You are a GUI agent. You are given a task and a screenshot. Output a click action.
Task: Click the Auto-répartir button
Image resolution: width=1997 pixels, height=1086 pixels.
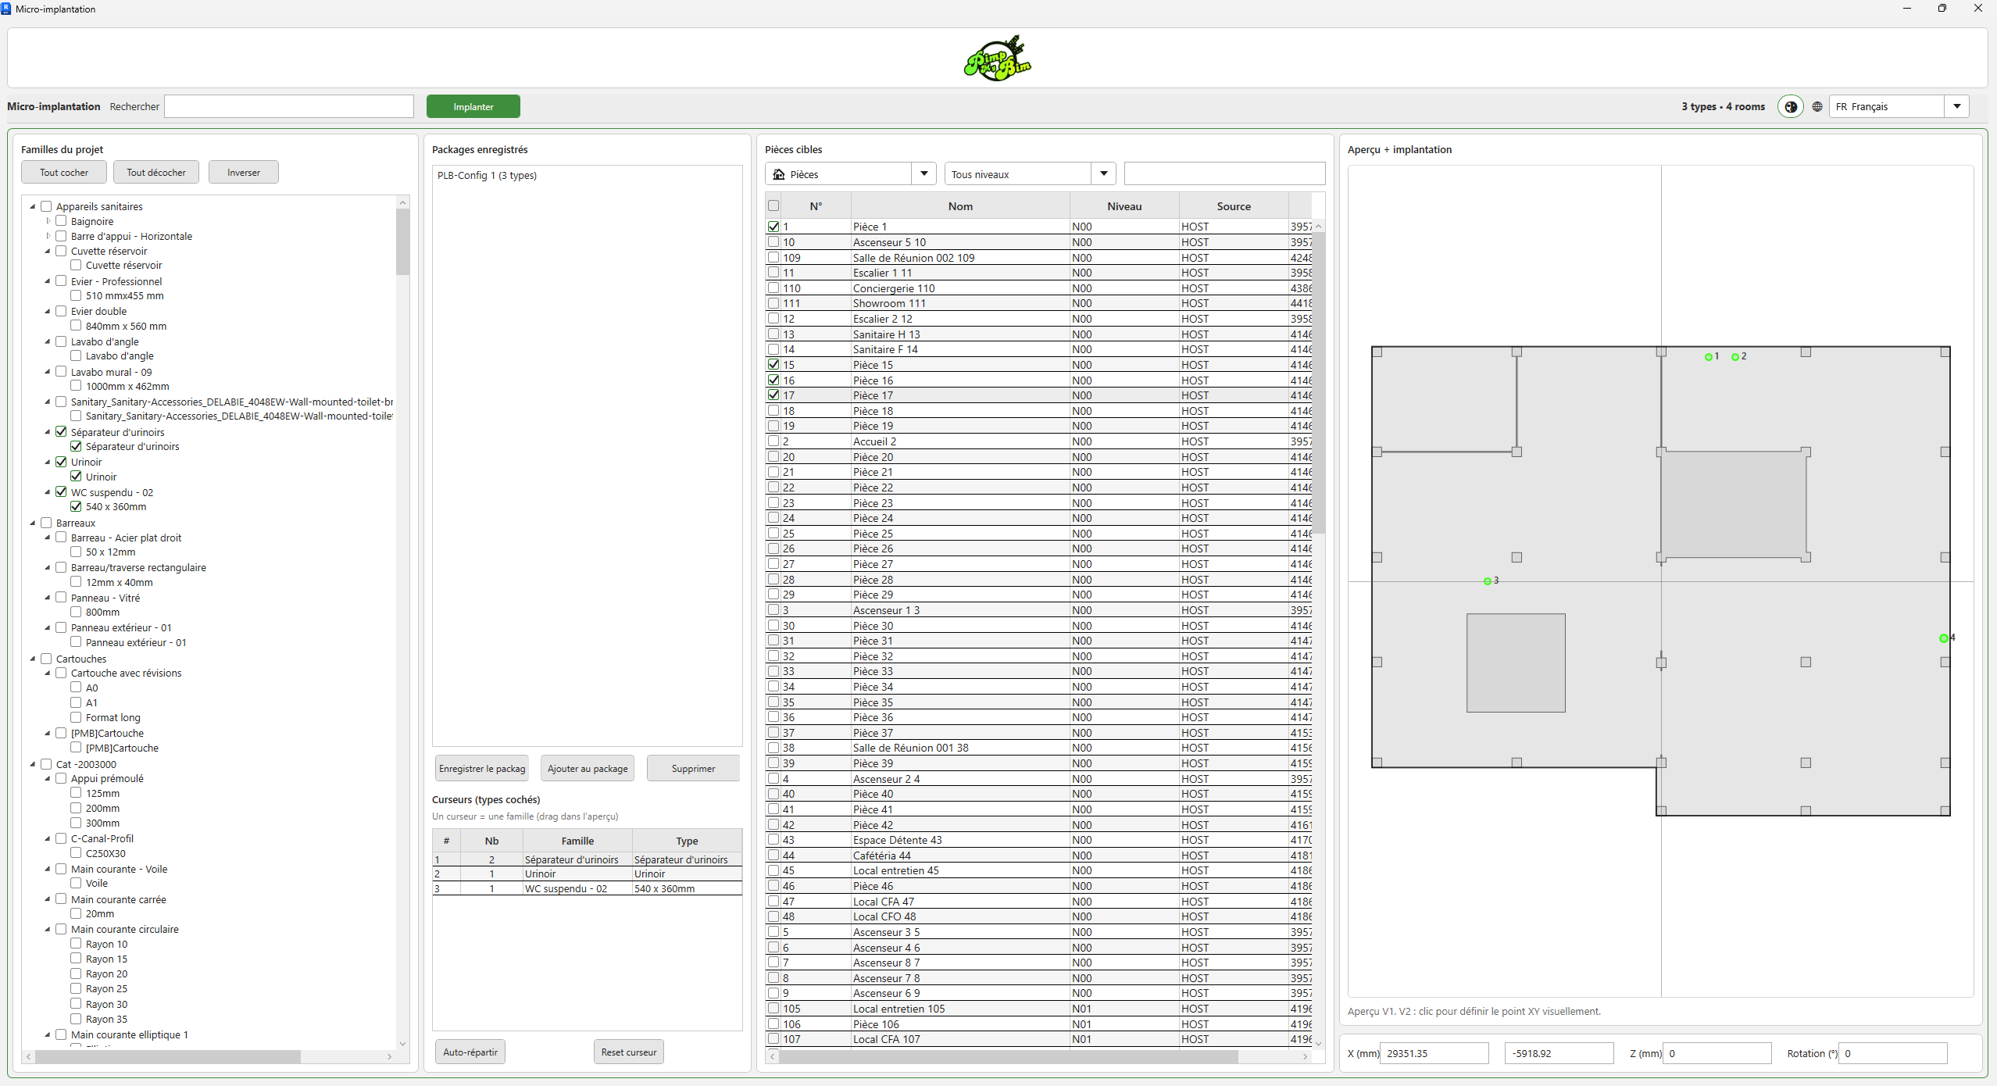[470, 1052]
